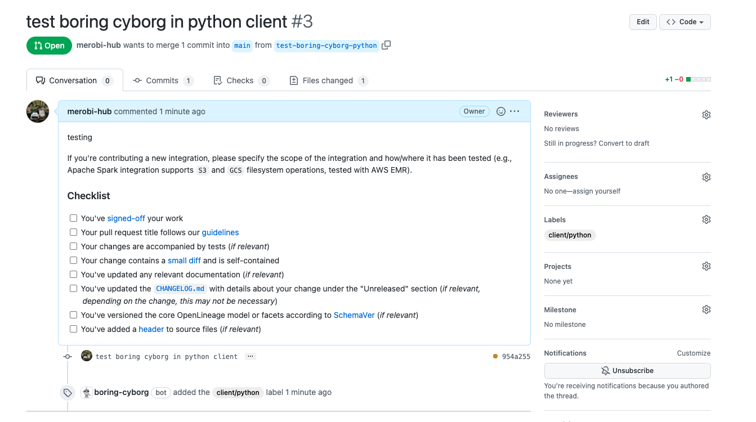The image size is (756, 422).
Task: Open the comment options kebab menu
Action: [516, 111]
